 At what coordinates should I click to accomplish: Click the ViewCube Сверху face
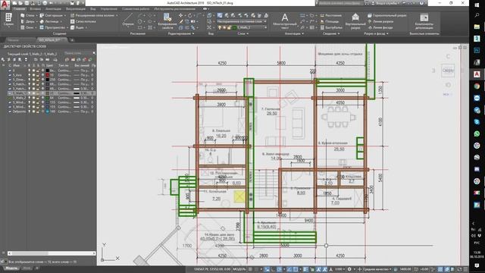click(448, 71)
